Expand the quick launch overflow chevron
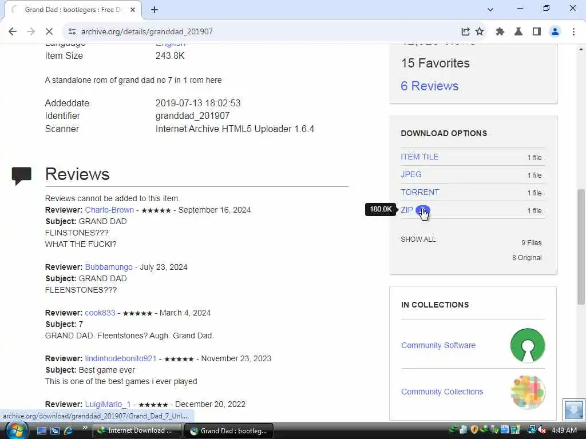This screenshot has width=586, height=439. [x=85, y=428]
